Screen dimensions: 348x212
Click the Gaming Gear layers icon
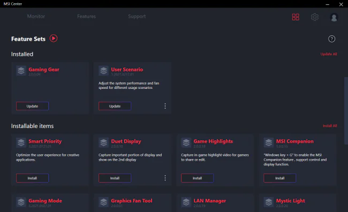pyautogui.click(x=21, y=71)
